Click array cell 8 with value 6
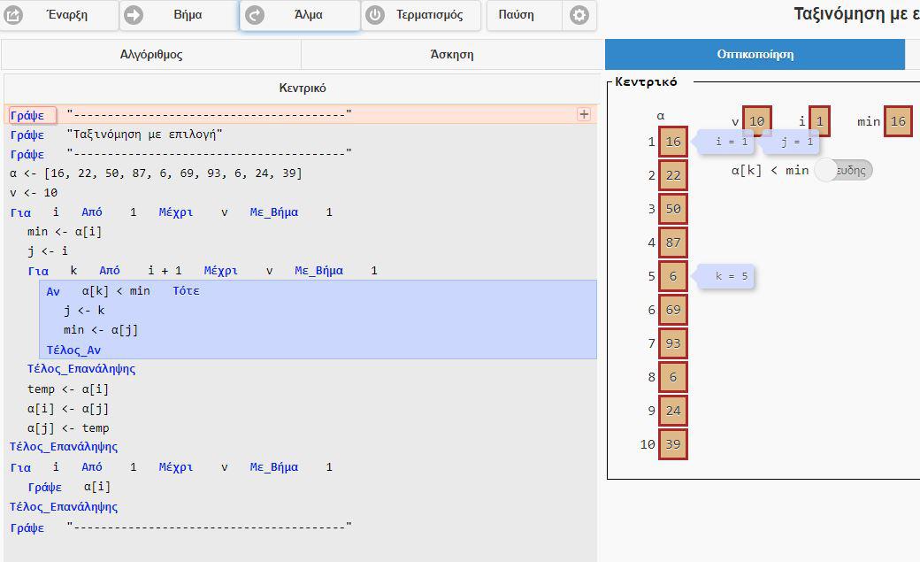The width and height of the screenshot is (920, 562). (673, 377)
